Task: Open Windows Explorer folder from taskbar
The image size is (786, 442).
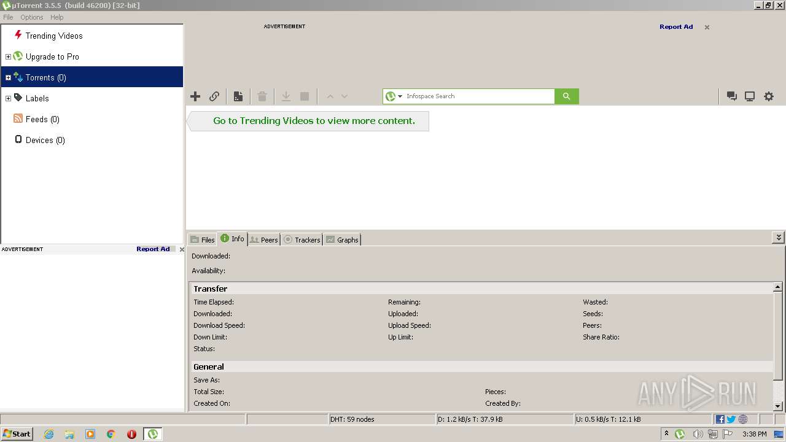Action: [69, 434]
